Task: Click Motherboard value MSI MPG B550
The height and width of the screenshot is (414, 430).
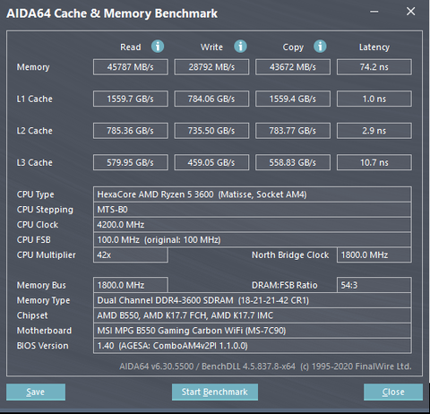Action: [x=253, y=331]
